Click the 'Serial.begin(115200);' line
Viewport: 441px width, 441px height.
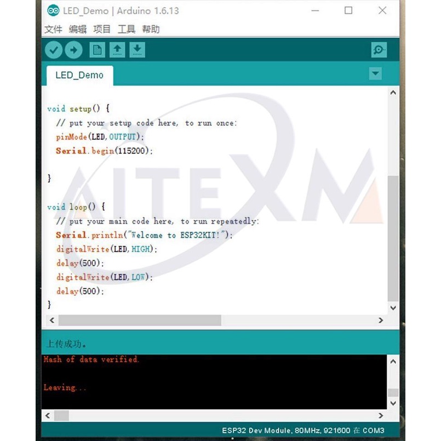pos(104,151)
